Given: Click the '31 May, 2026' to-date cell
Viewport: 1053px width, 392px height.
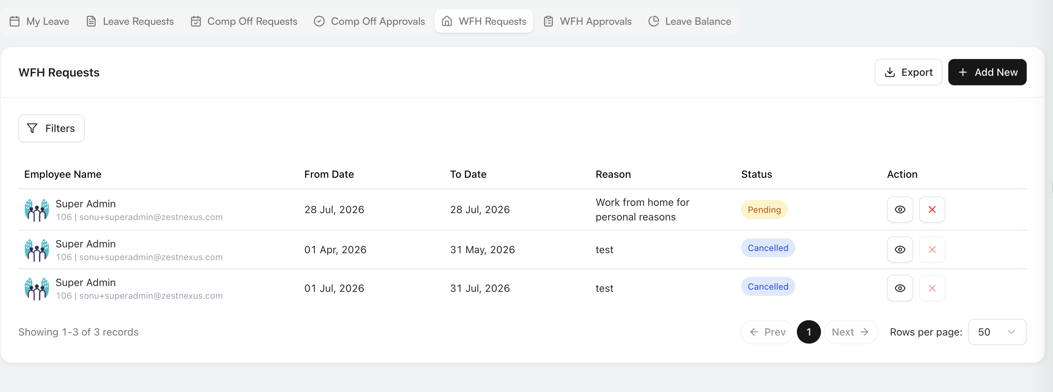Looking at the screenshot, I should click(x=482, y=250).
